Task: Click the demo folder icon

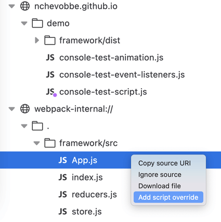Action: 37,23
